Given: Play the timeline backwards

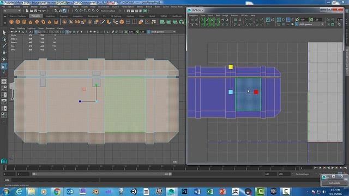Looking at the screenshot, I should [x=328, y=168].
